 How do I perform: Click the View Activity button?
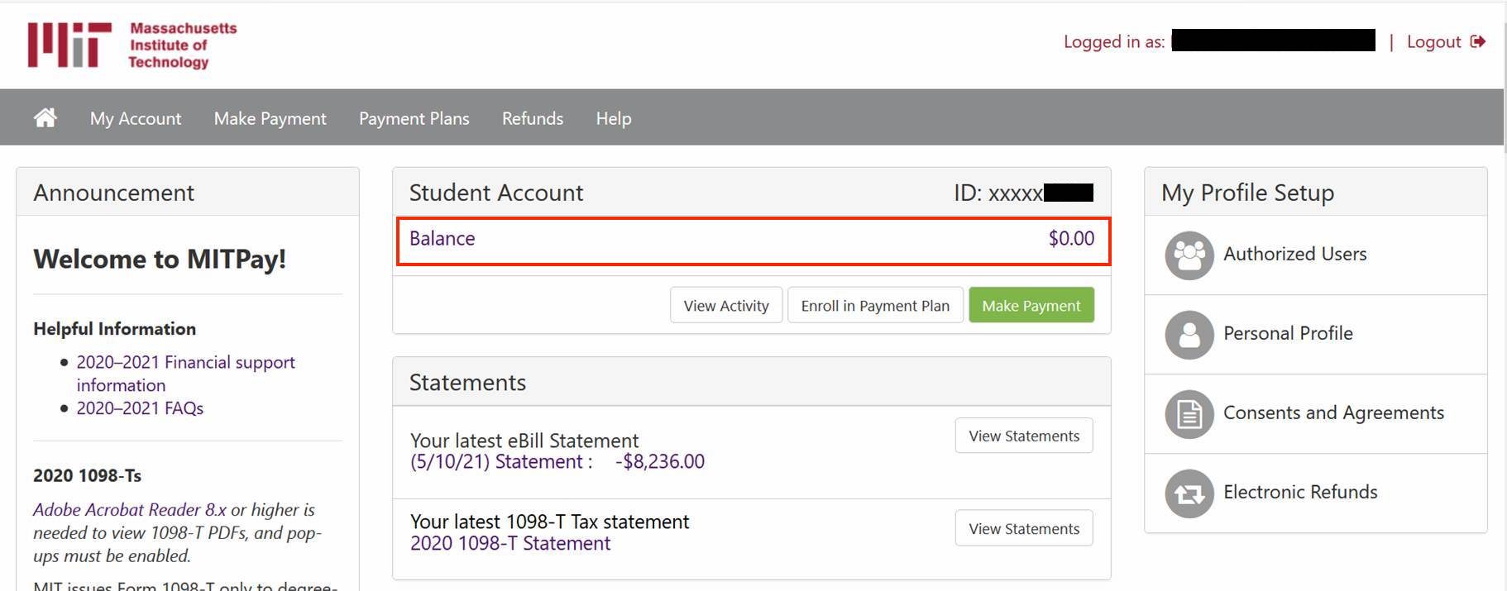coord(726,305)
